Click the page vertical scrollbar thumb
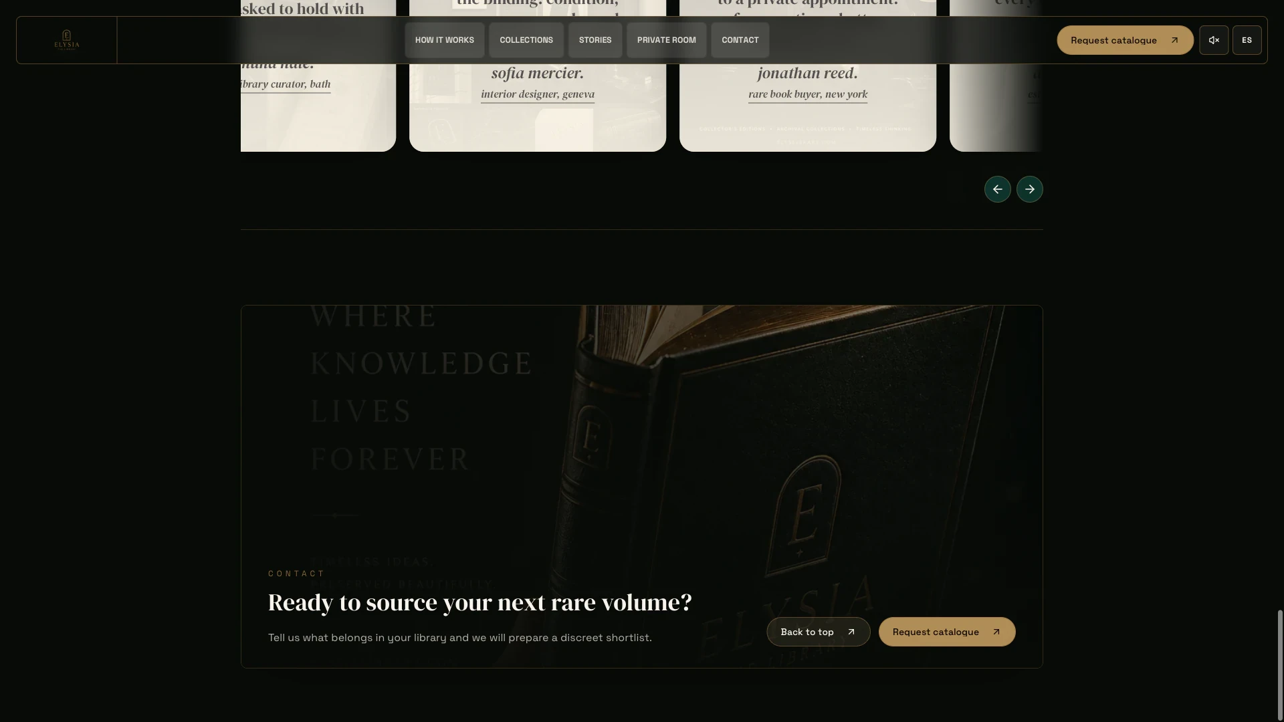Screen dimensions: 1284x722 point(1280,665)
